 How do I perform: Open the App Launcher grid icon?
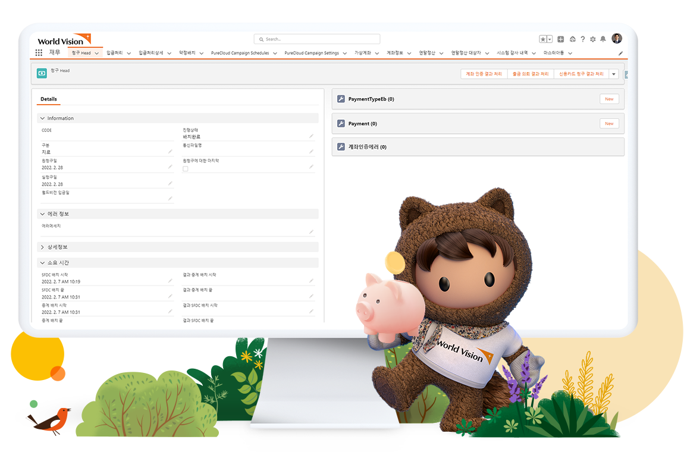(39, 53)
